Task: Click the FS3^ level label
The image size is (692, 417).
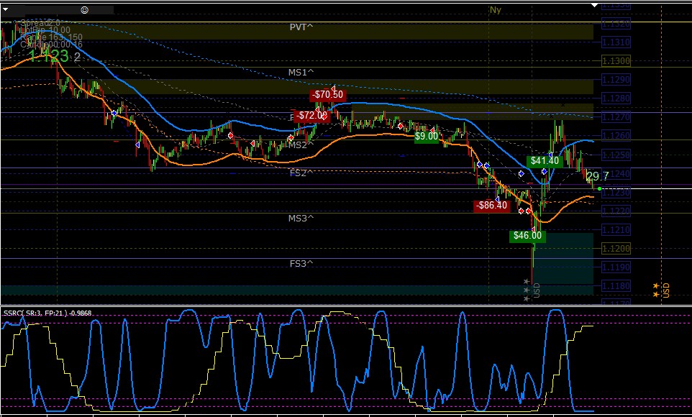Action: [301, 264]
